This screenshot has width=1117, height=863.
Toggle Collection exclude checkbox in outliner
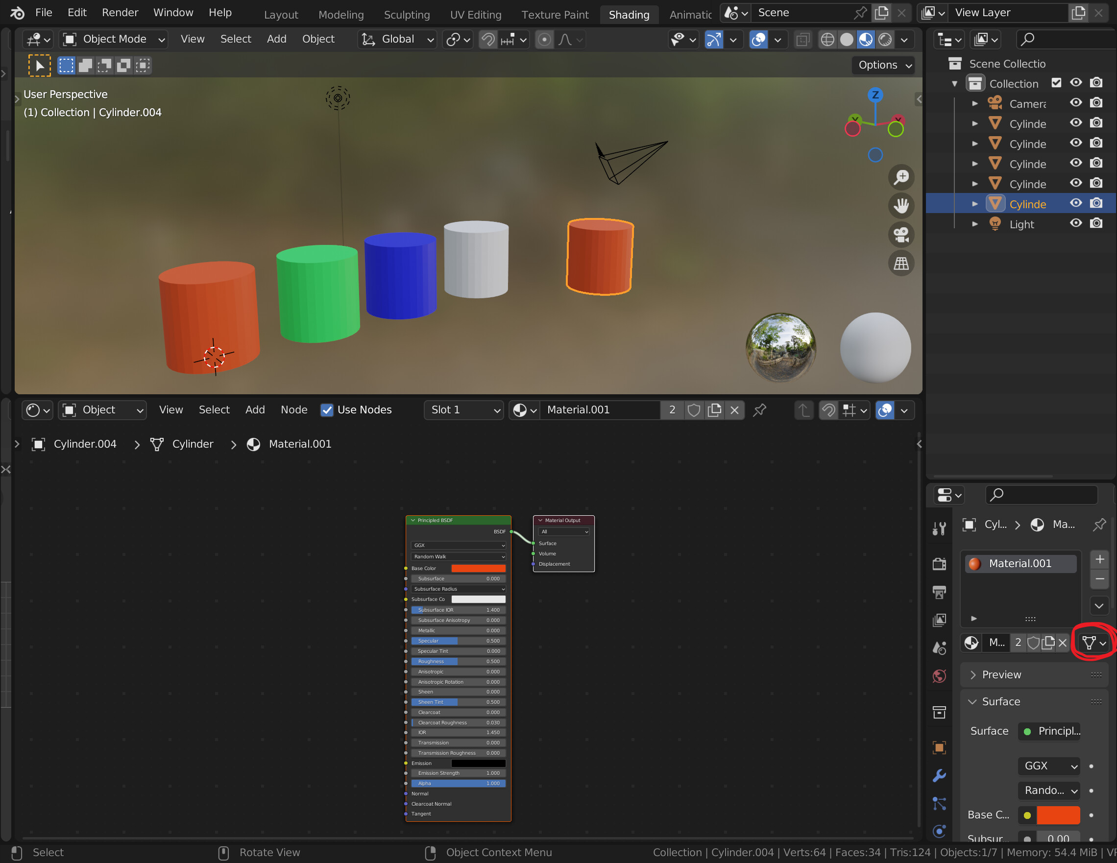point(1056,83)
